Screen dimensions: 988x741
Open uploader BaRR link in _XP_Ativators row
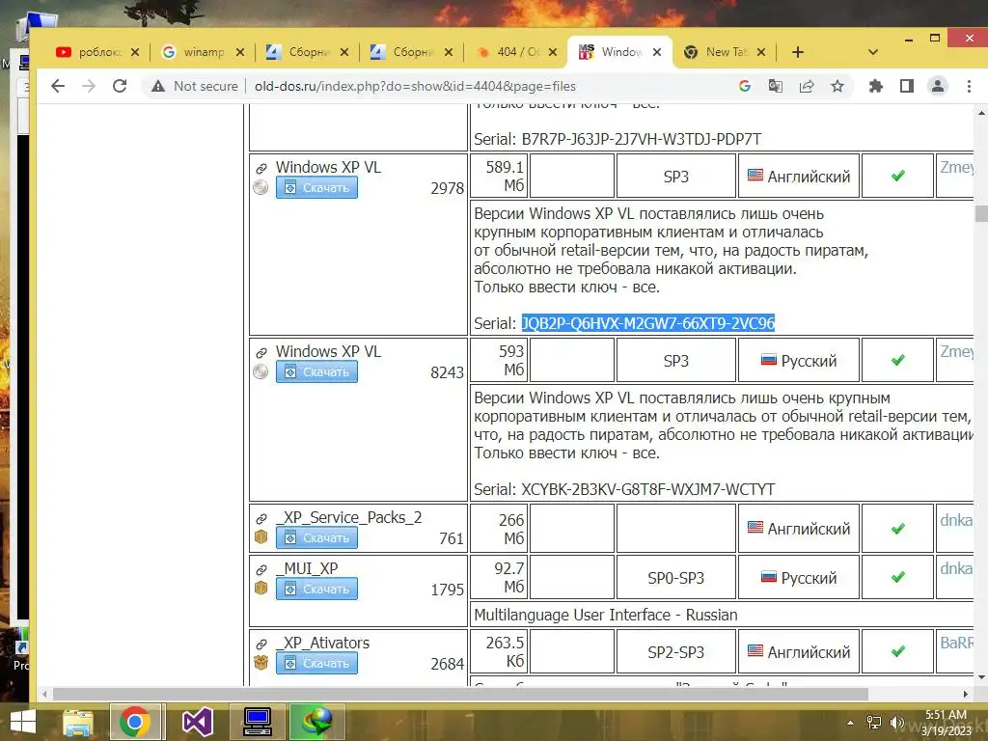[x=956, y=643]
